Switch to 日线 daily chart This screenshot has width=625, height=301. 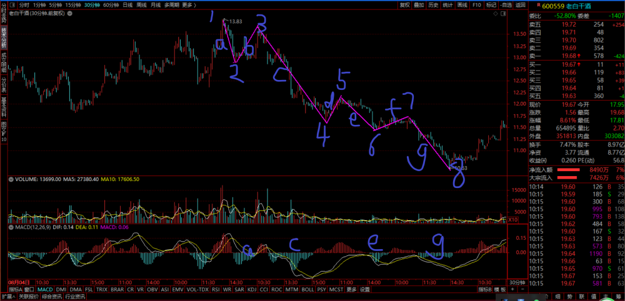click(x=127, y=5)
